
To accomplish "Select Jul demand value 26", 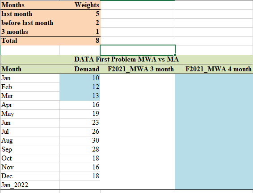I will [80, 132].
